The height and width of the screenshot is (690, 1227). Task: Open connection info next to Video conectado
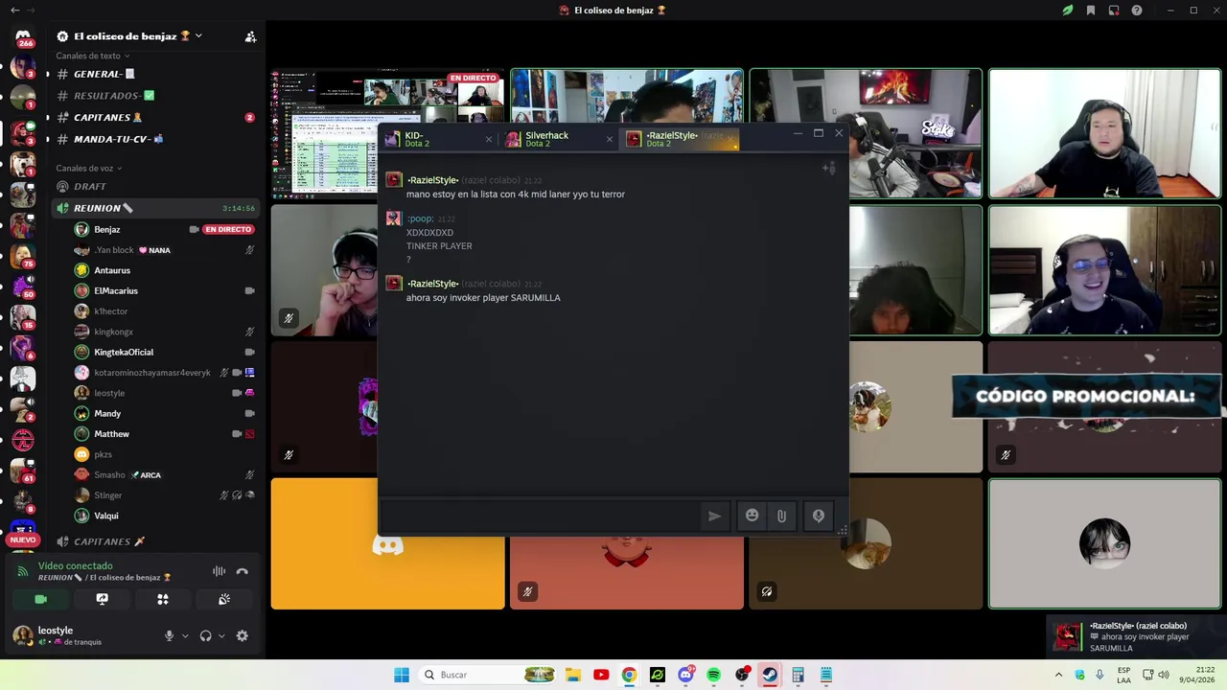point(23,571)
